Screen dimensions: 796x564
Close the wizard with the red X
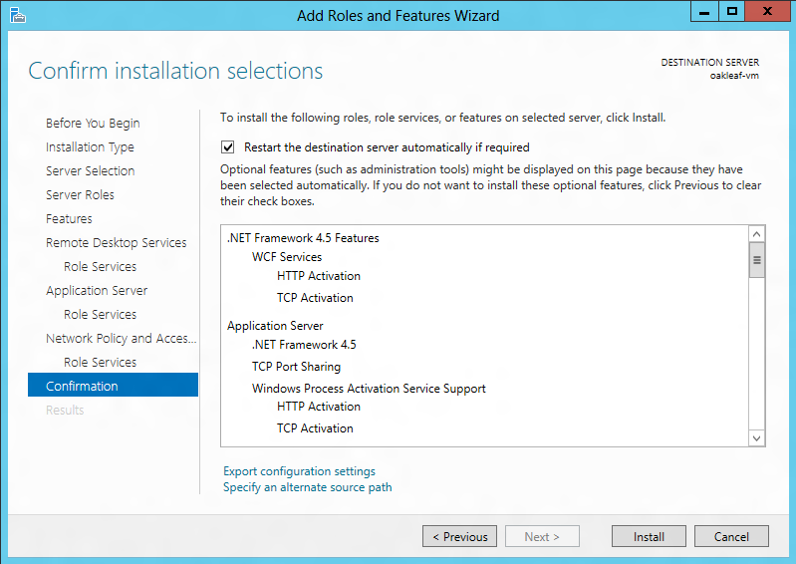(767, 11)
